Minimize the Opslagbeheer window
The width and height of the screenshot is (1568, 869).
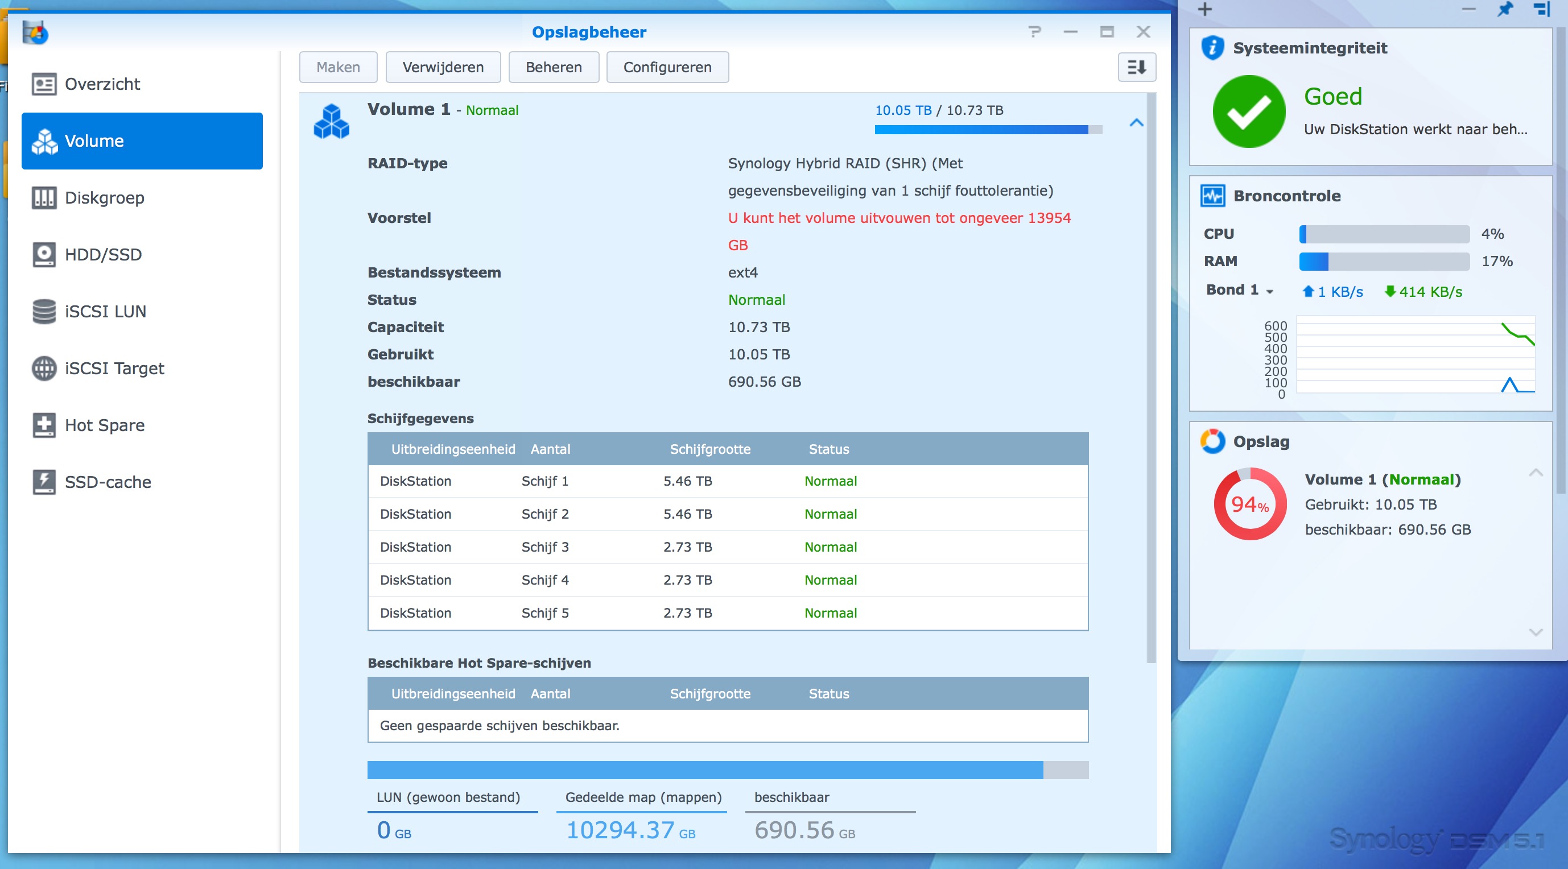[1071, 32]
